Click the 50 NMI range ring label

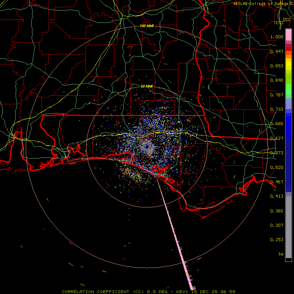(147, 86)
